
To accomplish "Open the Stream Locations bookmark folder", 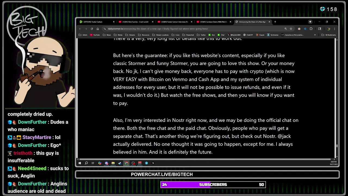I will [160, 35].
